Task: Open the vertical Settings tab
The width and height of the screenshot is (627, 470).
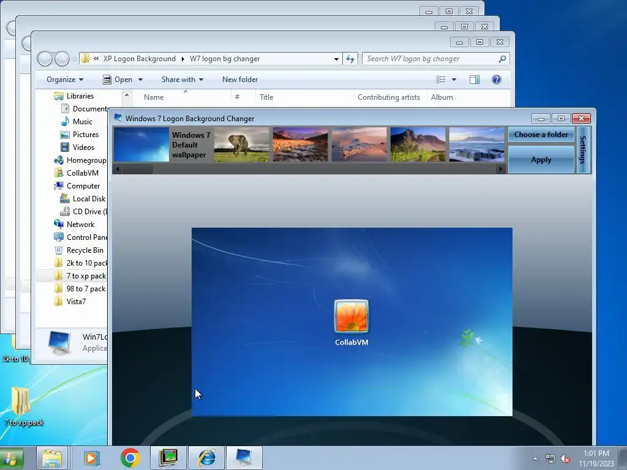Action: coord(583,150)
